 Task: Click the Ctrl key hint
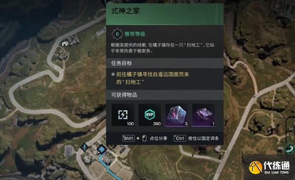180,138
